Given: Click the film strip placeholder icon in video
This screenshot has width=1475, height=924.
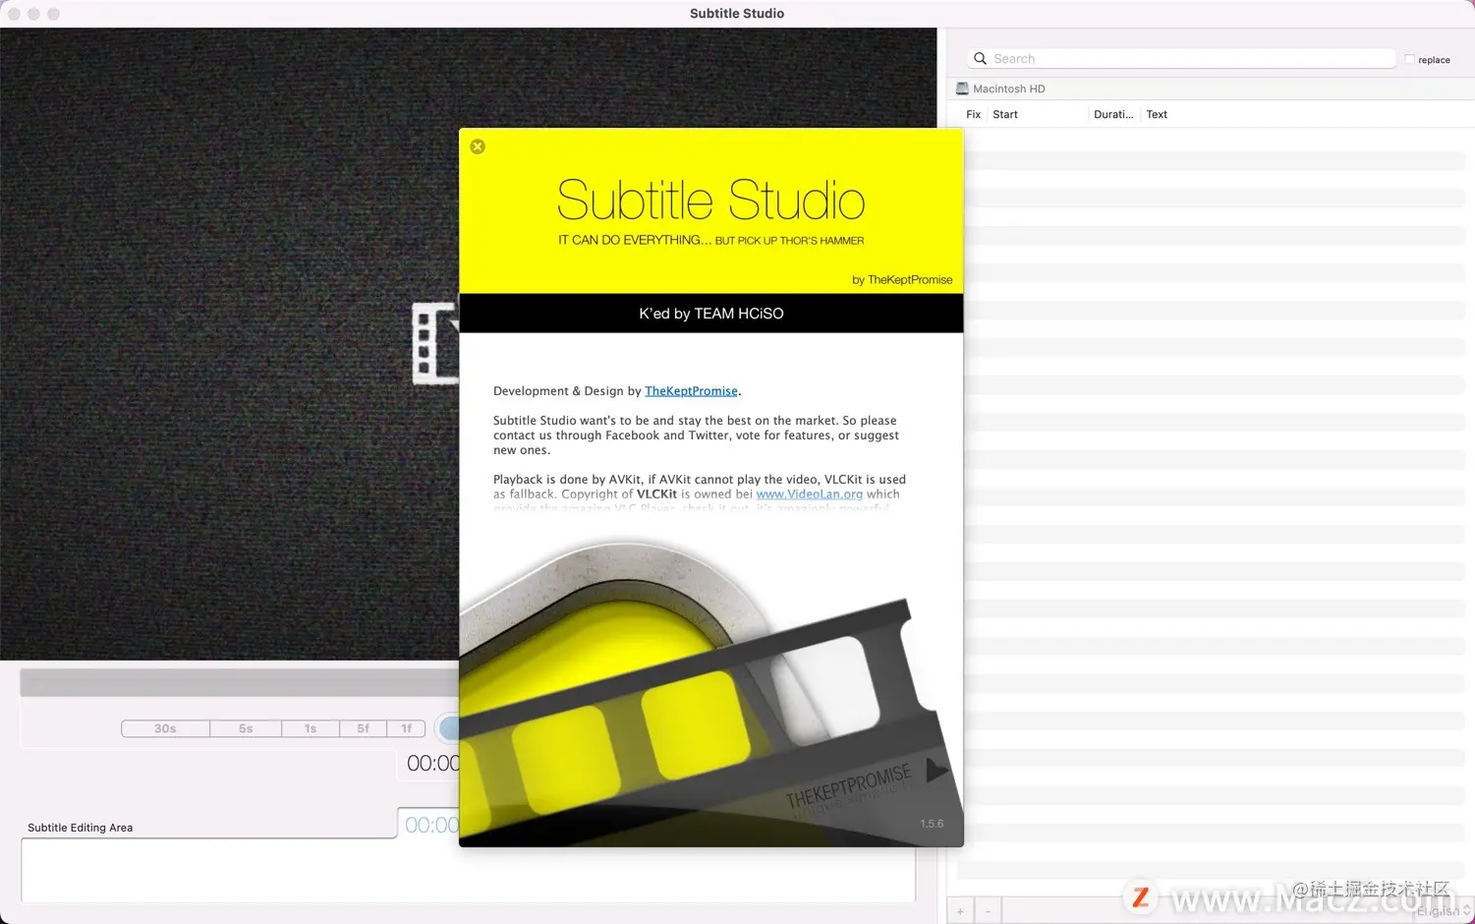Looking at the screenshot, I should [x=435, y=344].
